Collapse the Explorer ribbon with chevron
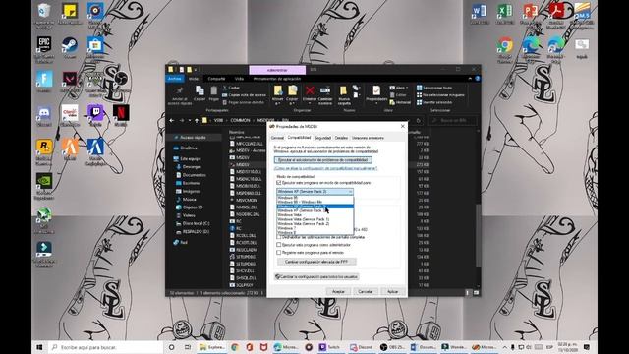The height and width of the screenshot is (354, 629). coord(470,79)
